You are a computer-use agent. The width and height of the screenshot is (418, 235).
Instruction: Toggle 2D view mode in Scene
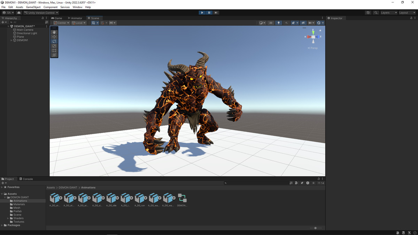271,23
